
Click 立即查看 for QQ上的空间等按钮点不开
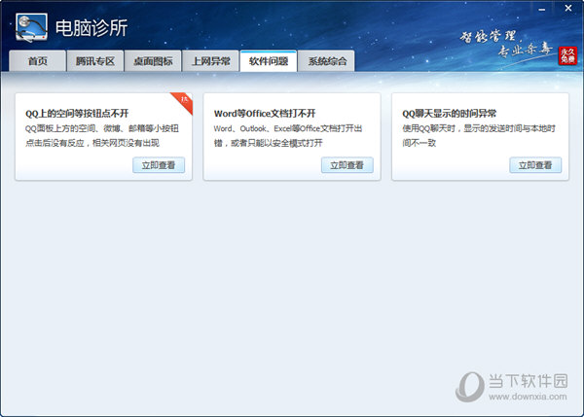point(159,165)
